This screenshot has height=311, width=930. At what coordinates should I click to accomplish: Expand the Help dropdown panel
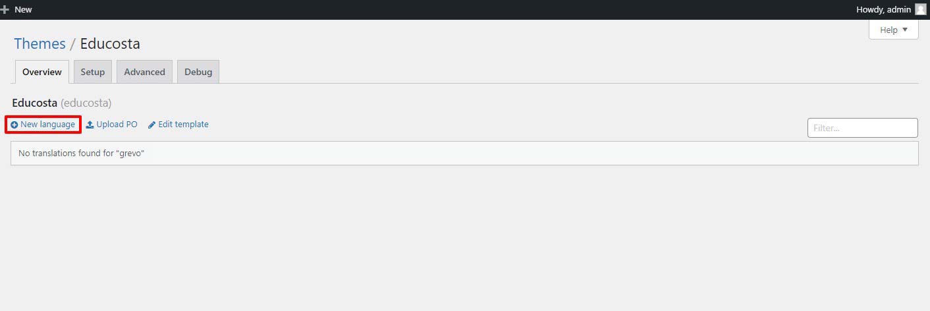(893, 30)
